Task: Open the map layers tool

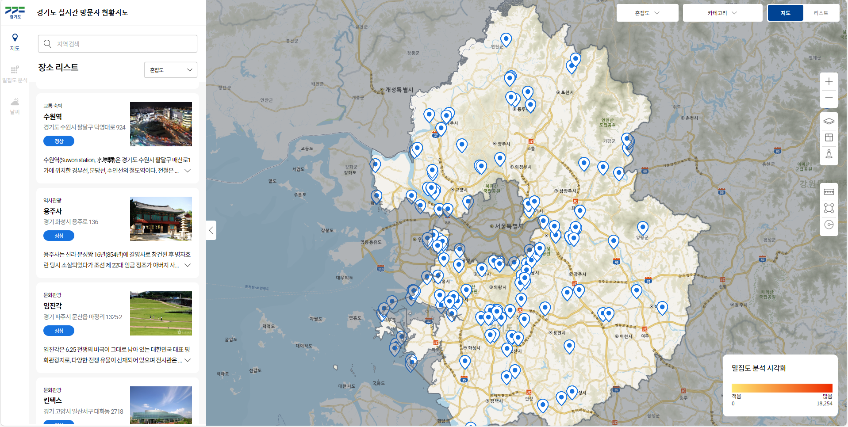Action: tap(829, 121)
